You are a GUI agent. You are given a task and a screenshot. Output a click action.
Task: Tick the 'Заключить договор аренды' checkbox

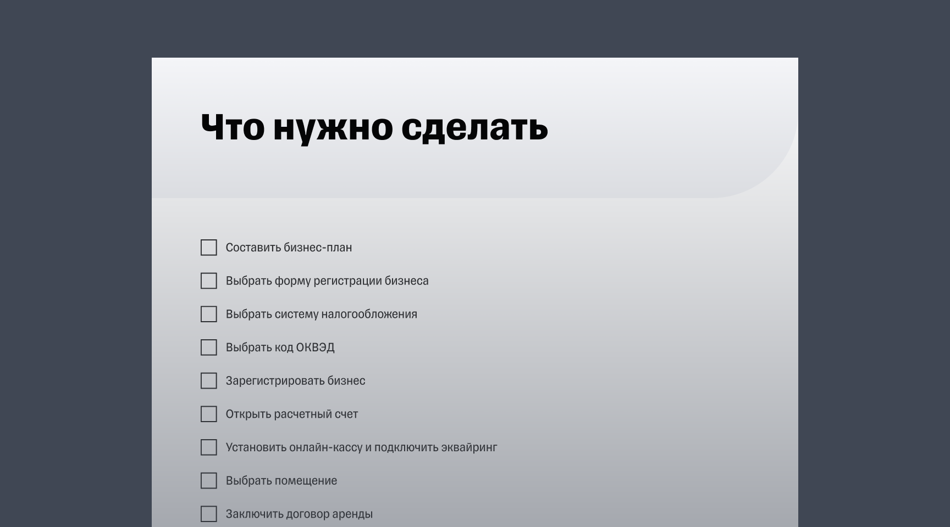point(209,514)
